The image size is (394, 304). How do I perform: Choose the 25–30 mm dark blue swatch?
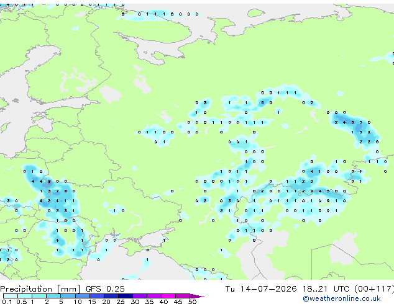[126, 296]
